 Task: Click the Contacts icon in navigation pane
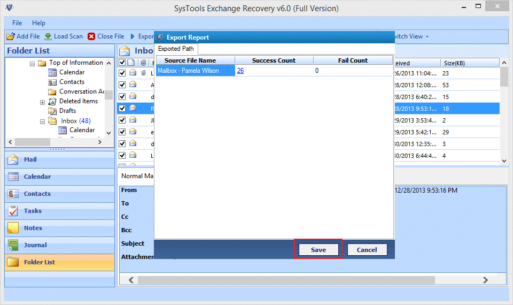[13, 194]
